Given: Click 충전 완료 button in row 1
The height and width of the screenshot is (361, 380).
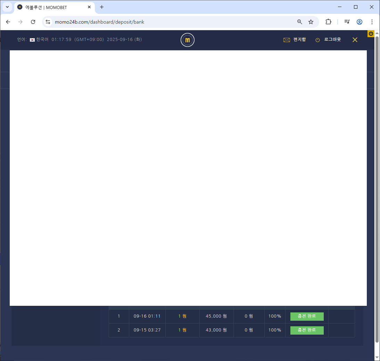Looking at the screenshot, I should tap(307, 316).
